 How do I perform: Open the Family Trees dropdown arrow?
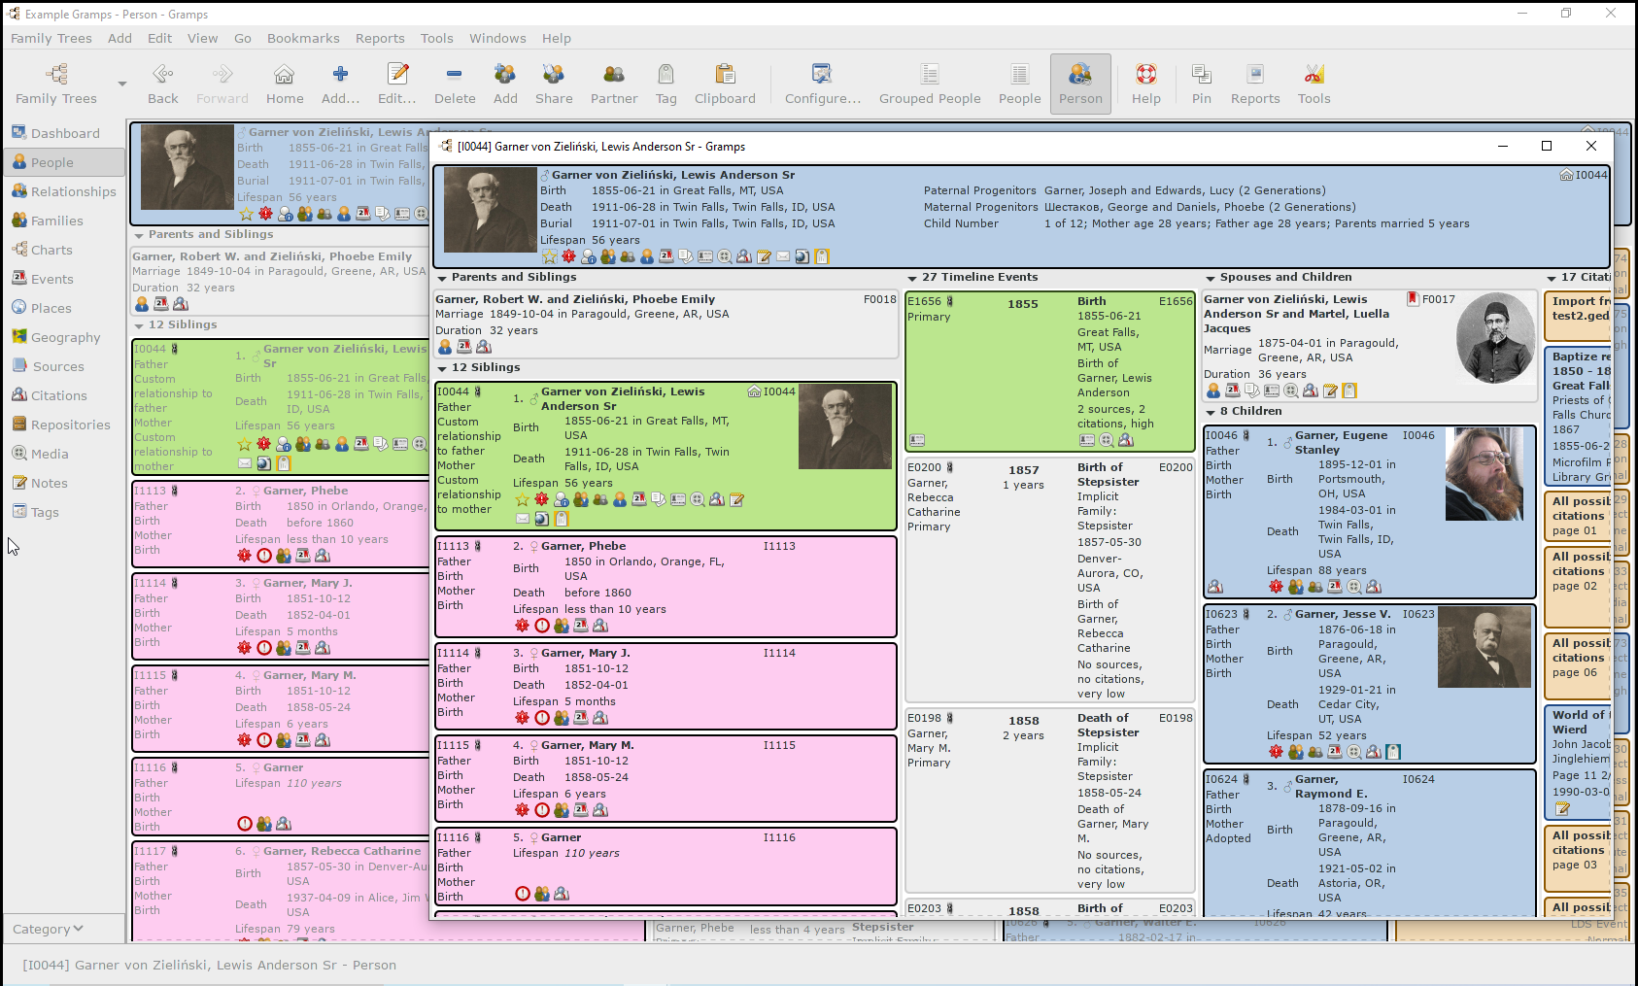pos(122,85)
